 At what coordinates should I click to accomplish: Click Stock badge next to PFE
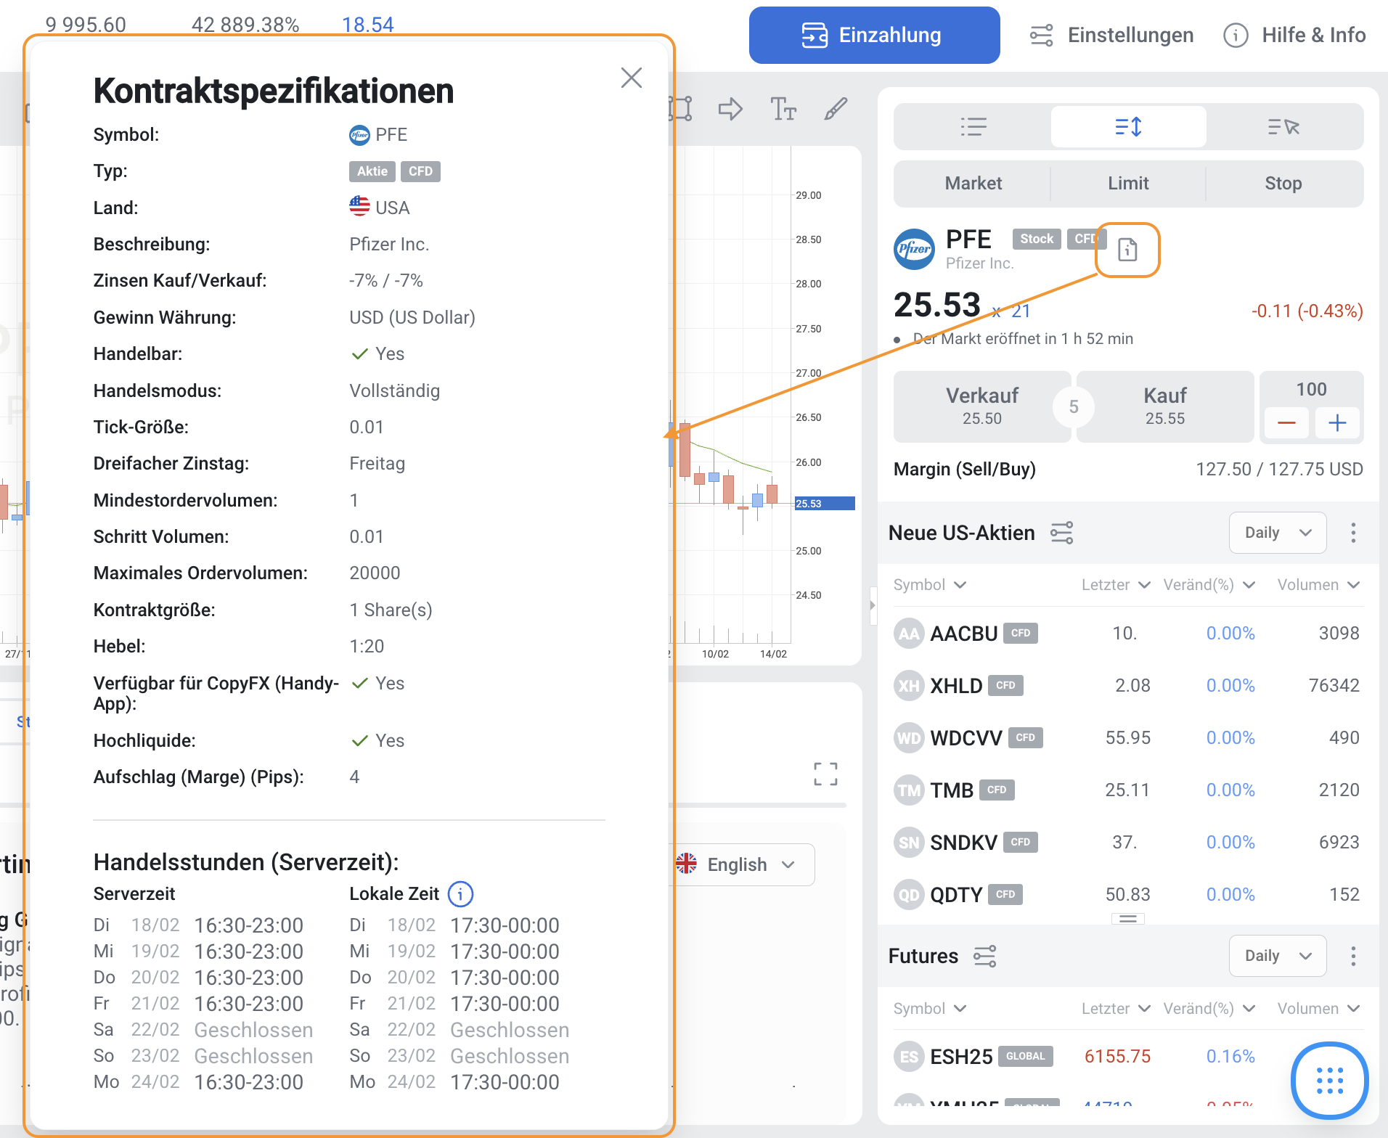(x=1037, y=239)
